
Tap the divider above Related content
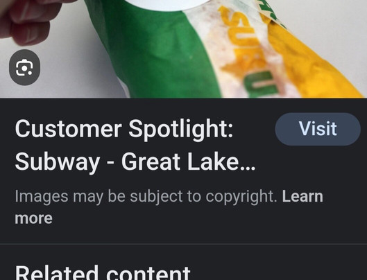pos(183,244)
